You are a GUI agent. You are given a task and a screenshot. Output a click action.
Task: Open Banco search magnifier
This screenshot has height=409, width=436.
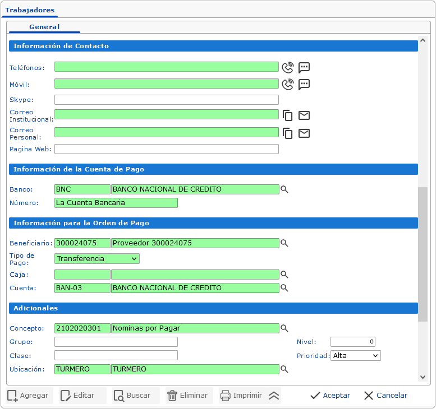tap(284, 189)
